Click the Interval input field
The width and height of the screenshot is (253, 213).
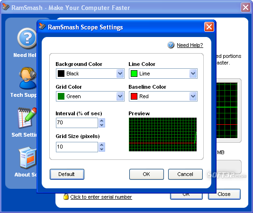(77, 123)
